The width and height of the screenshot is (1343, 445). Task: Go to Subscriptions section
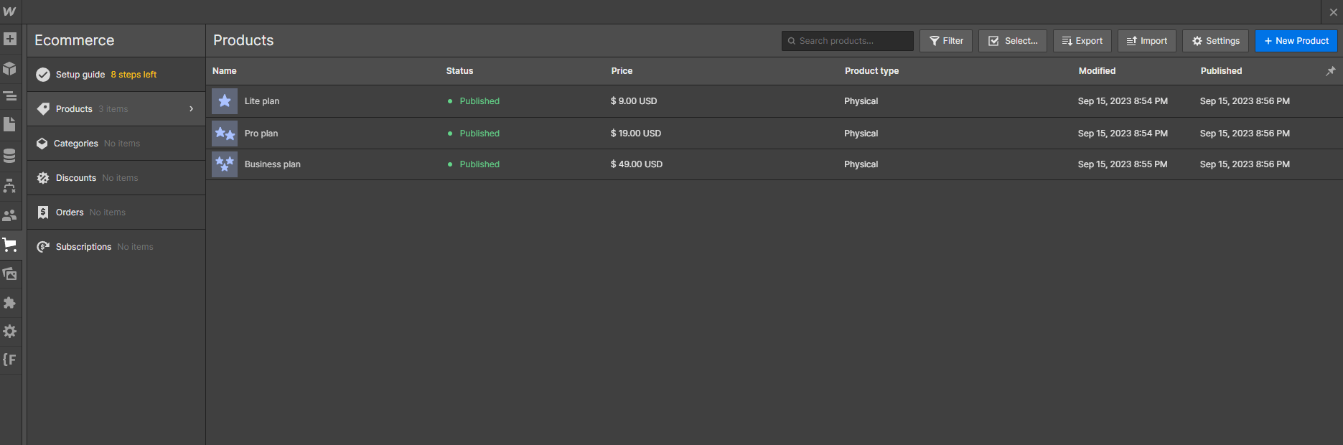point(116,247)
